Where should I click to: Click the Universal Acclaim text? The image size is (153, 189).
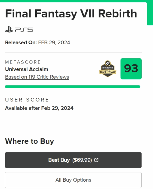[x=27, y=69]
